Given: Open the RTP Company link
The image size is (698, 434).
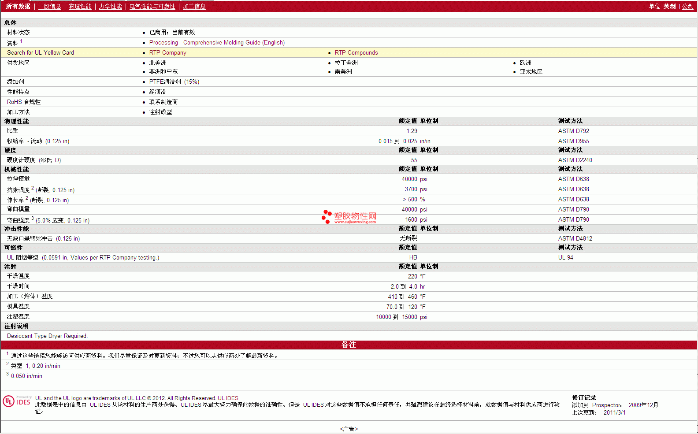Looking at the screenshot, I should [x=167, y=52].
